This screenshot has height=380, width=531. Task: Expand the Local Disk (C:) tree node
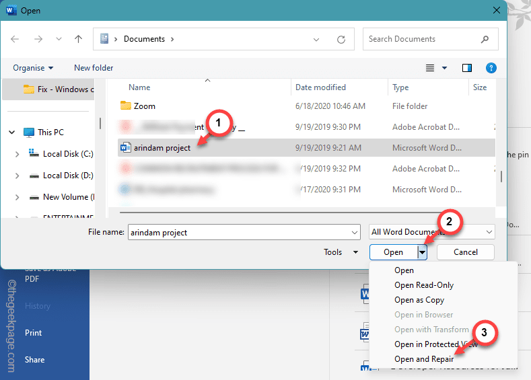pyautogui.click(x=17, y=154)
